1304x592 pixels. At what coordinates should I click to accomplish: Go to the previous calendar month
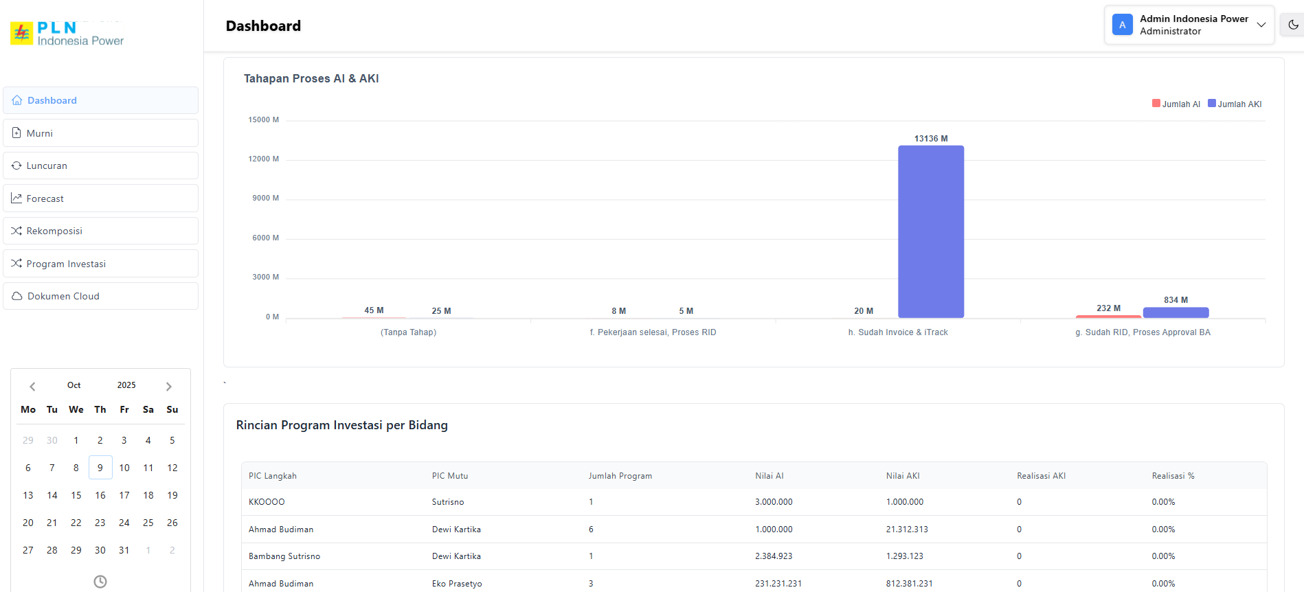[32, 387]
